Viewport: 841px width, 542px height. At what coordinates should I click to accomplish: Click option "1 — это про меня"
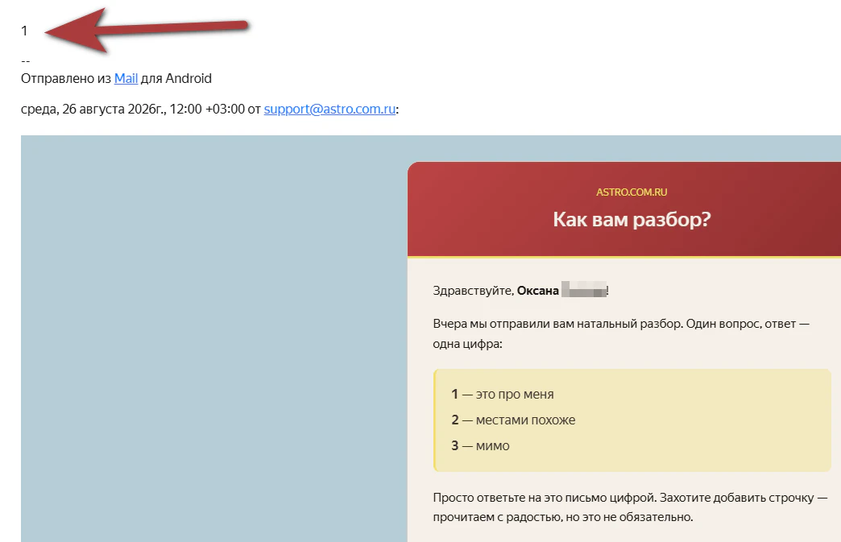click(503, 394)
